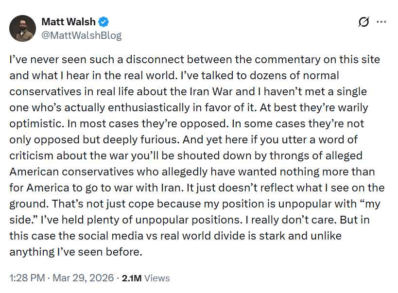Click the Matt Walsh display name
The image size is (398, 293).
69,22
